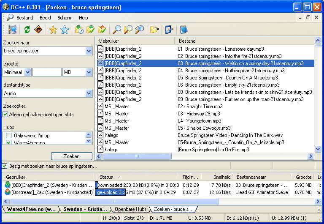
Task: Open Settings checklist toolbar icon
Action: click(169, 30)
